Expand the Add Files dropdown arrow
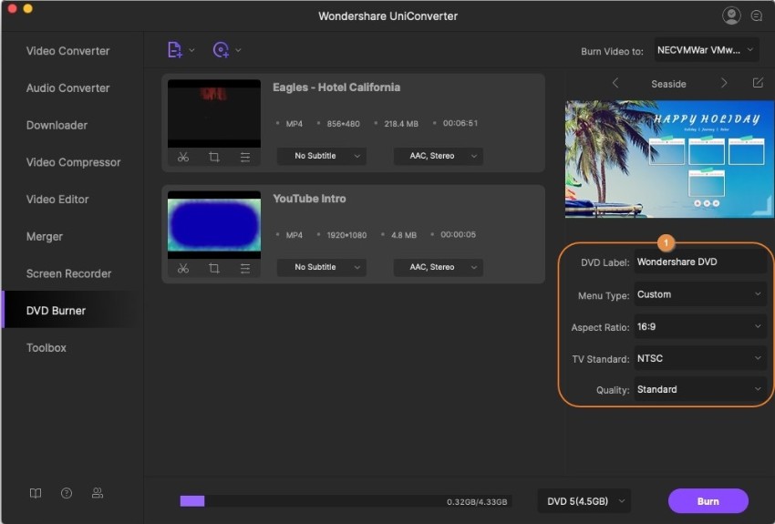775x524 pixels. click(x=191, y=50)
